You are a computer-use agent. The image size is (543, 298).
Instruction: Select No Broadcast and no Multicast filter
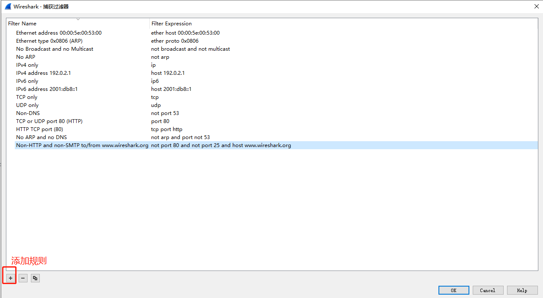point(55,49)
